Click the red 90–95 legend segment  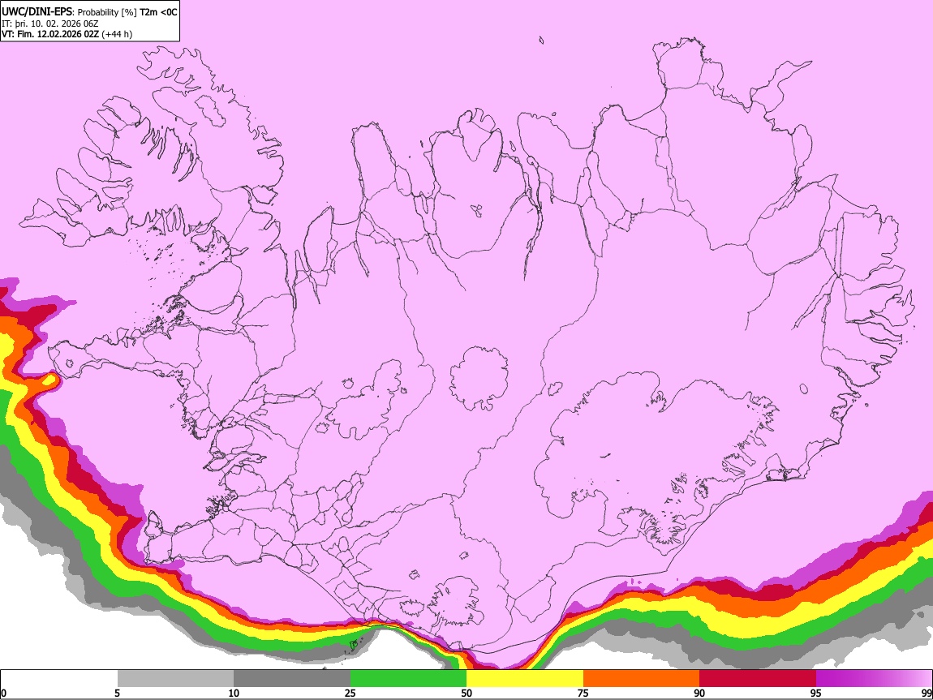click(758, 679)
